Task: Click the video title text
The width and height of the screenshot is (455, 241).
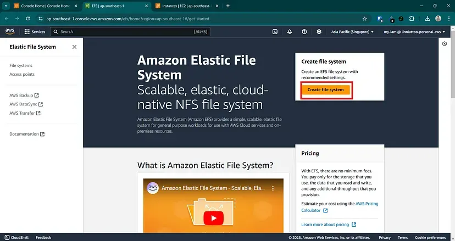Action: coord(213,188)
